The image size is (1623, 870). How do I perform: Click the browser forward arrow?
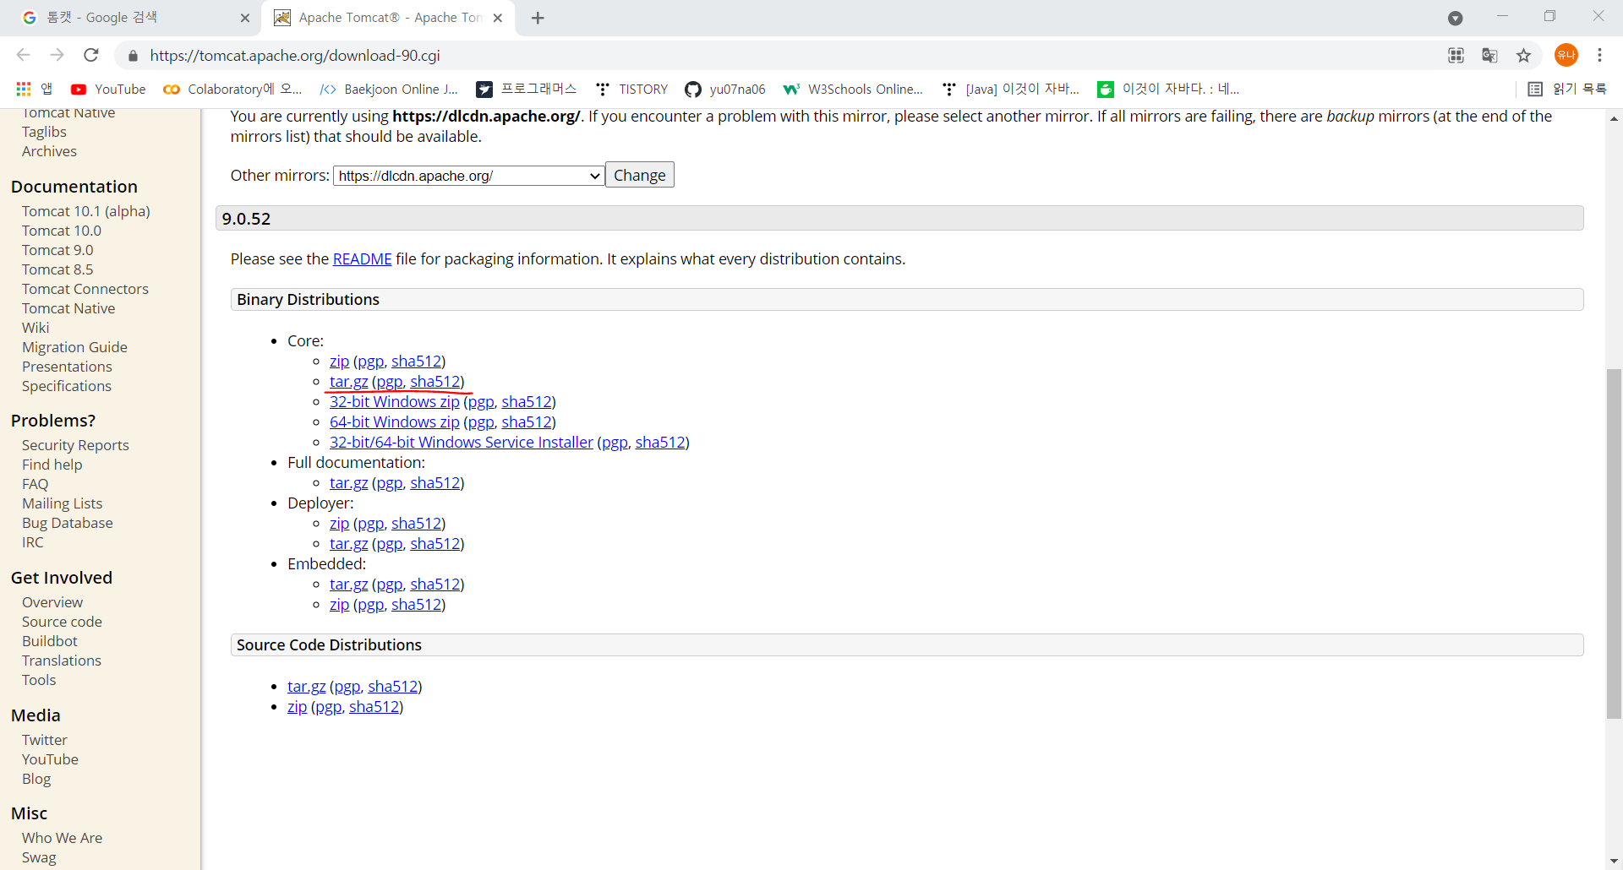pos(57,55)
